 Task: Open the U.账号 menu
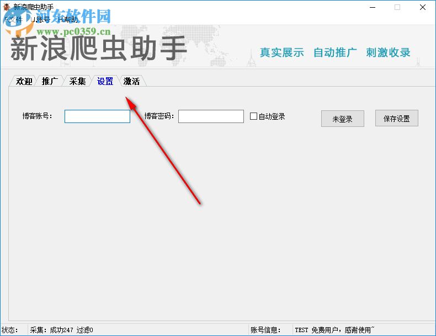coord(41,19)
